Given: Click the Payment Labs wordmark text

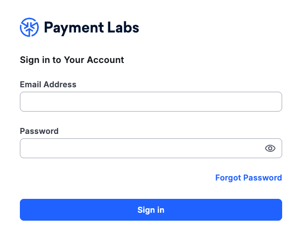Looking at the screenshot, I should click(x=91, y=28).
